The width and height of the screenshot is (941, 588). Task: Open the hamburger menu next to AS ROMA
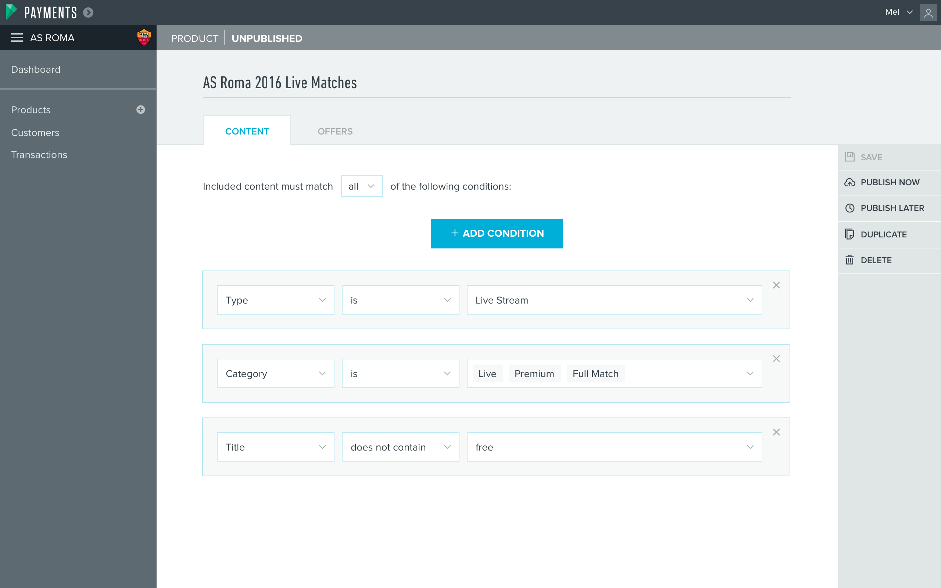click(x=17, y=38)
